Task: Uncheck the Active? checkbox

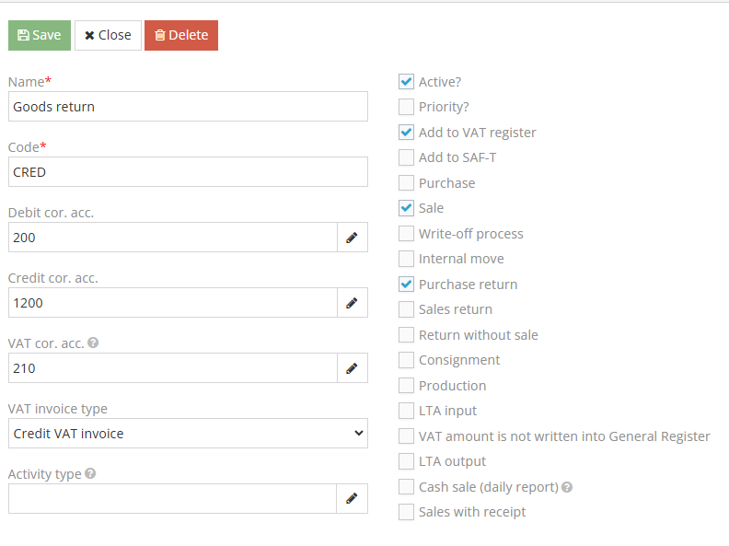Action: pyautogui.click(x=406, y=82)
